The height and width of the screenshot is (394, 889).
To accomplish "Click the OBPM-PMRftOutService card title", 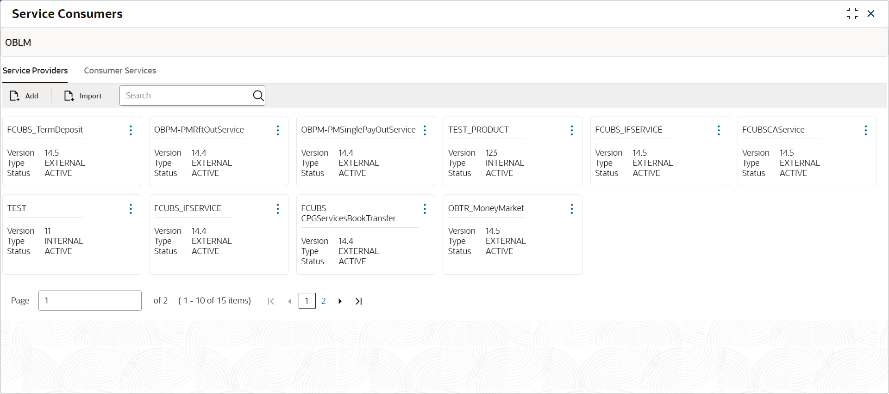I will (x=199, y=130).
